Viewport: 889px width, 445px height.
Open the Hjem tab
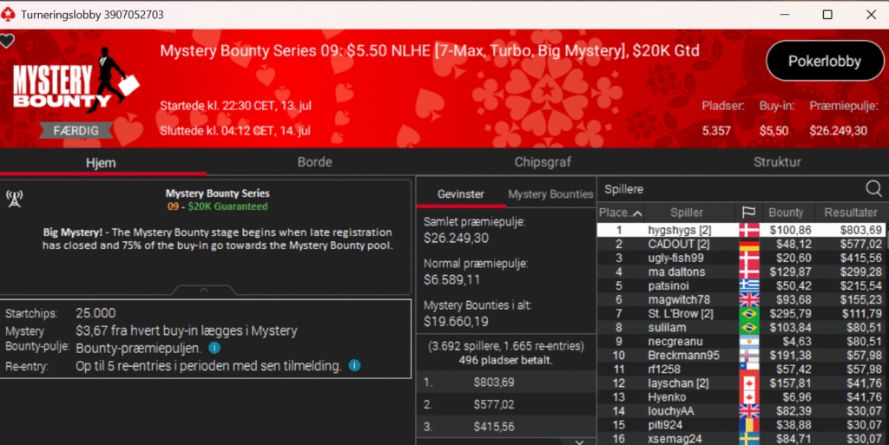101,162
